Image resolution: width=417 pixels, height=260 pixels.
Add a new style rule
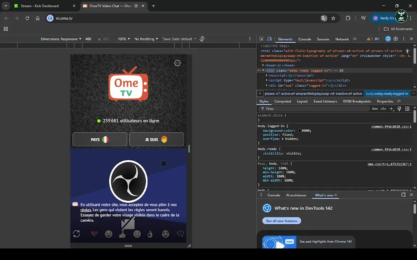click(x=391, y=109)
